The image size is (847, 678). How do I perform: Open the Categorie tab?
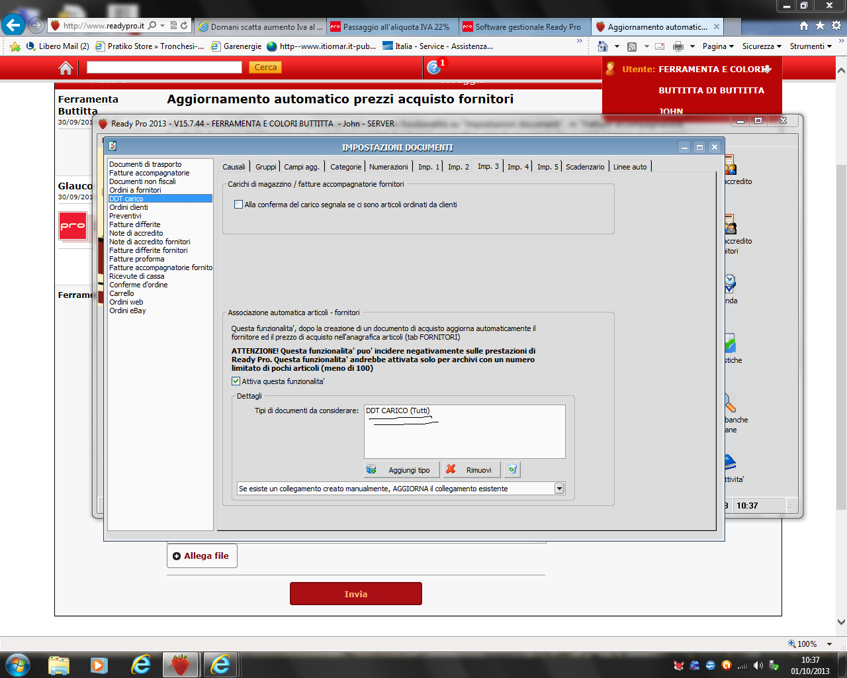pyautogui.click(x=346, y=167)
